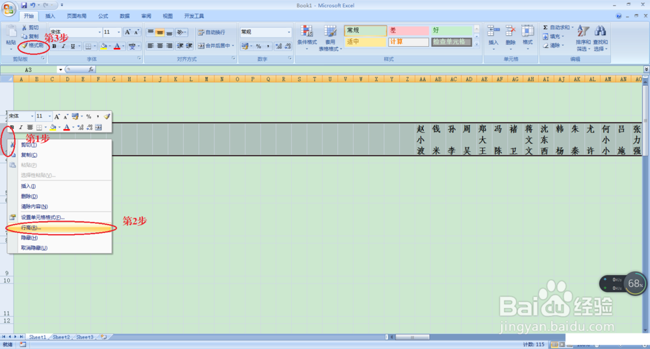Apply the 计算 calculation cell style
650x349 pixels.
(408, 42)
